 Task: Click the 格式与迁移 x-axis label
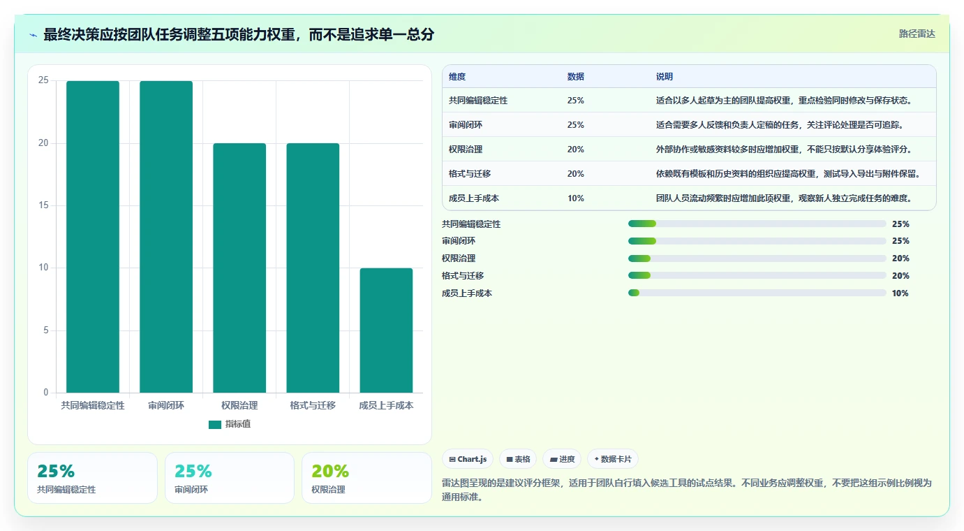point(313,405)
